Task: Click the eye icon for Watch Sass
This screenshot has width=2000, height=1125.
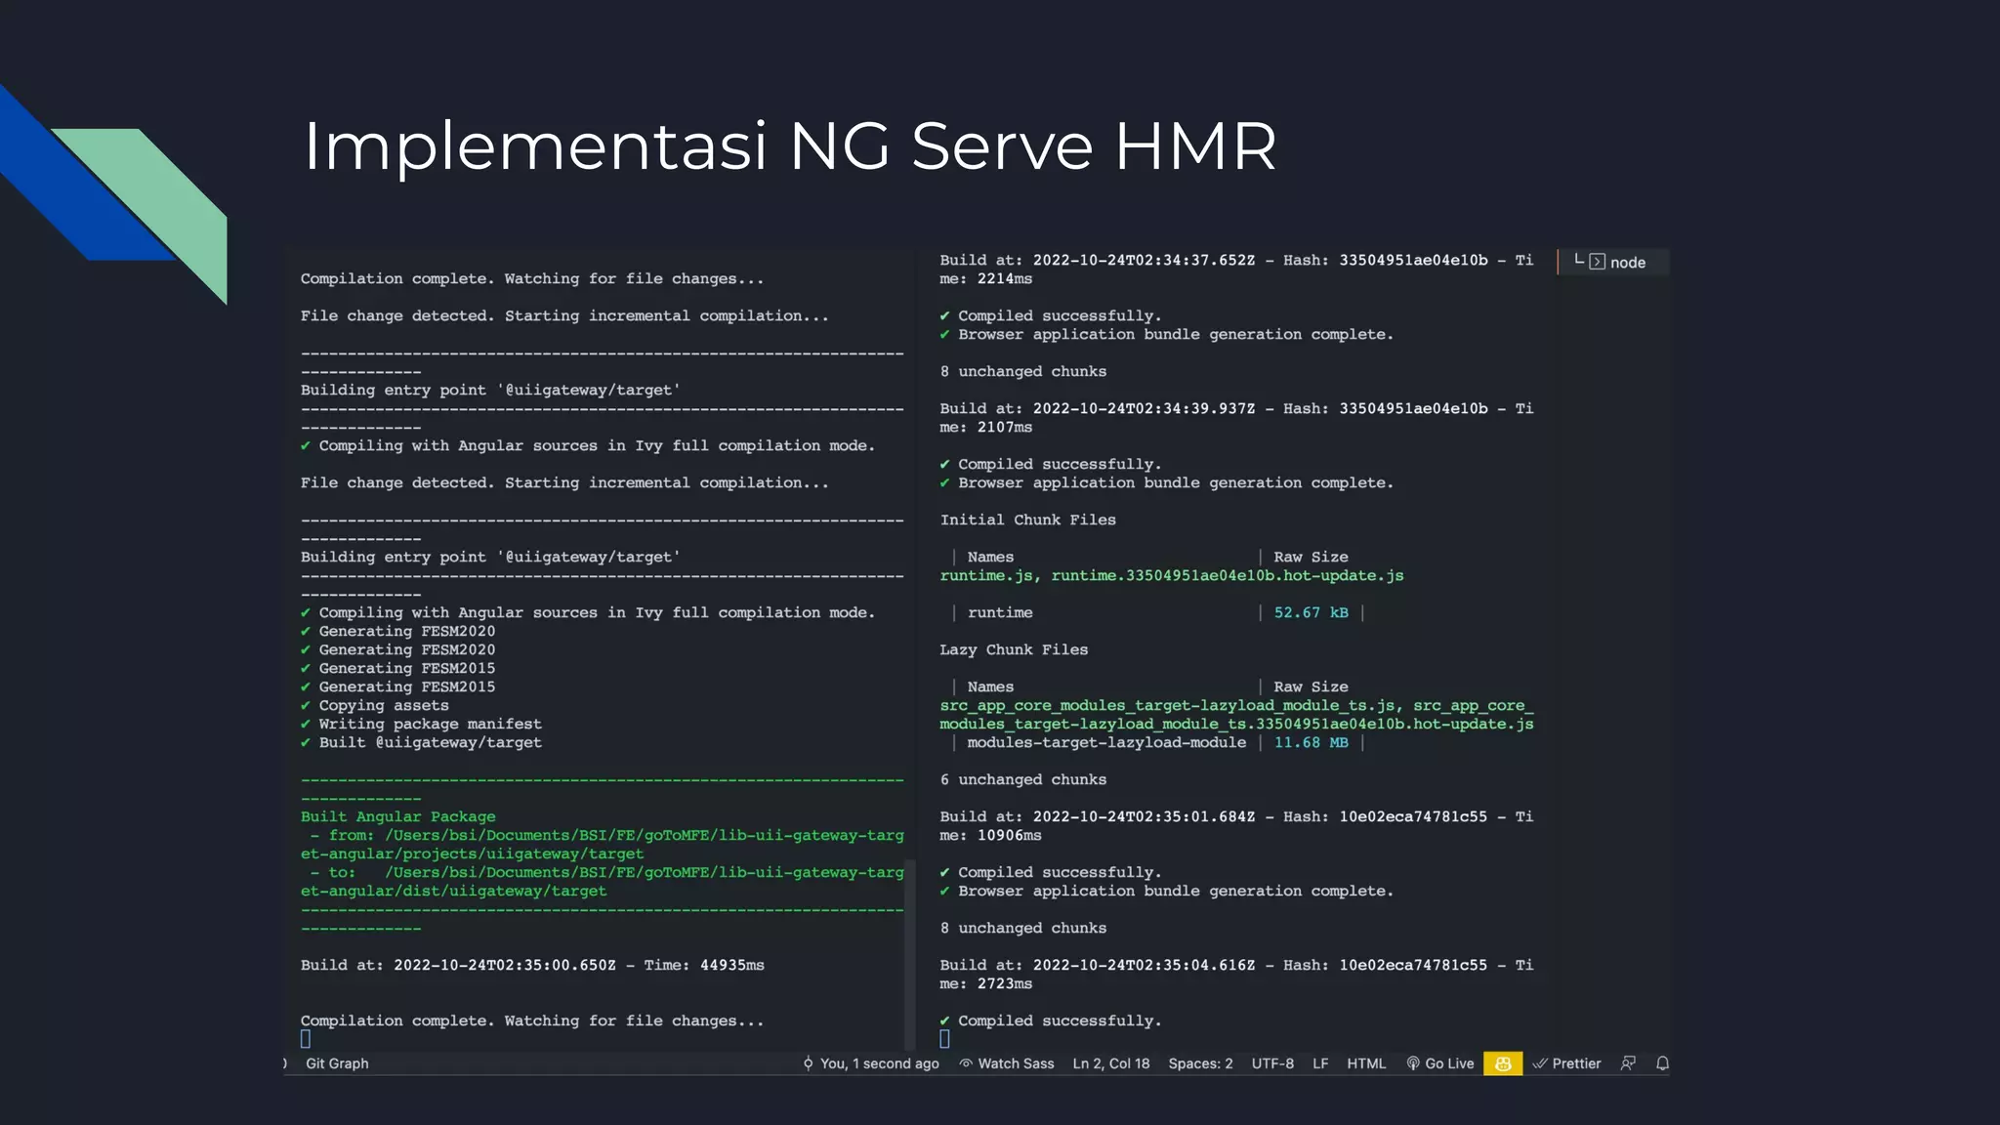Action: [966, 1063]
